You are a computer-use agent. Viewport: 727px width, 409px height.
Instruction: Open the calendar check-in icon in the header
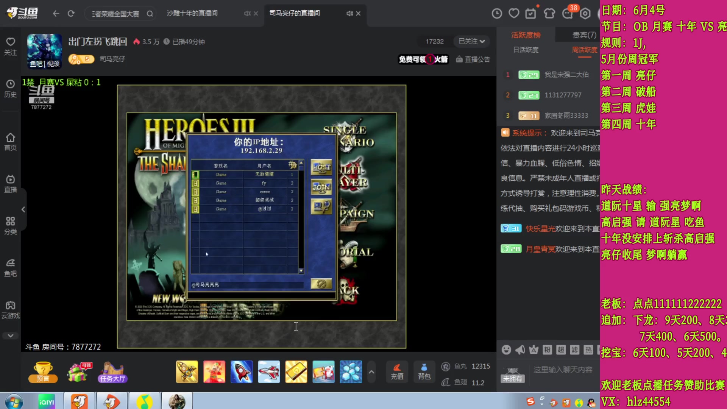[531, 14]
